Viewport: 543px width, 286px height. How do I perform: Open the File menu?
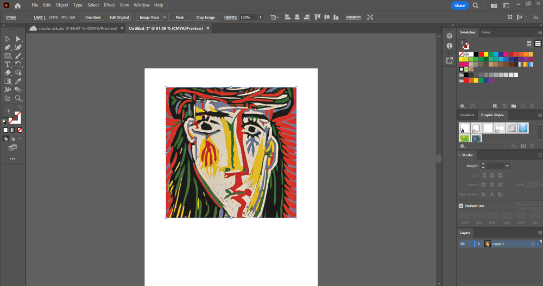35,5
